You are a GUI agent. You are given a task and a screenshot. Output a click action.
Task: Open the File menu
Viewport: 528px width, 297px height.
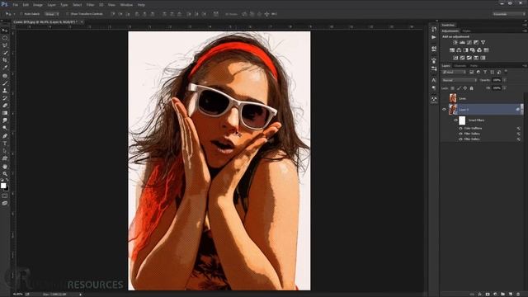(15, 5)
